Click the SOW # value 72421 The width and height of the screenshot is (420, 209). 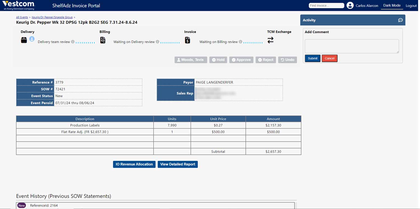pyautogui.click(x=60, y=89)
